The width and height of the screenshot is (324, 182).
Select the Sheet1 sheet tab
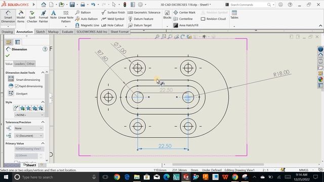tap(30, 165)
